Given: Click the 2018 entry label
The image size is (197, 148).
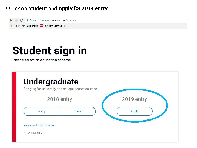Looking at the screenshot, I should 59,99.
